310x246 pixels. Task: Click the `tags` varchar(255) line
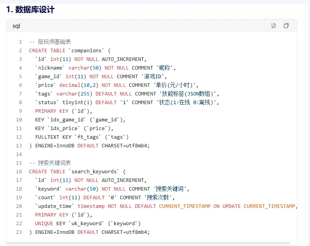coord(127,94)
